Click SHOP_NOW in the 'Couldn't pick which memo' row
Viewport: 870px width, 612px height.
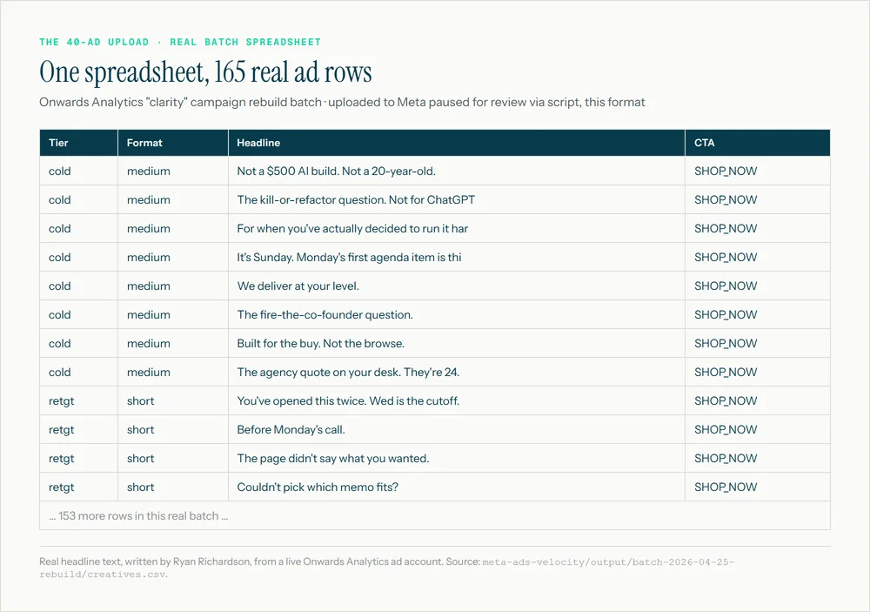coord(726,487)
